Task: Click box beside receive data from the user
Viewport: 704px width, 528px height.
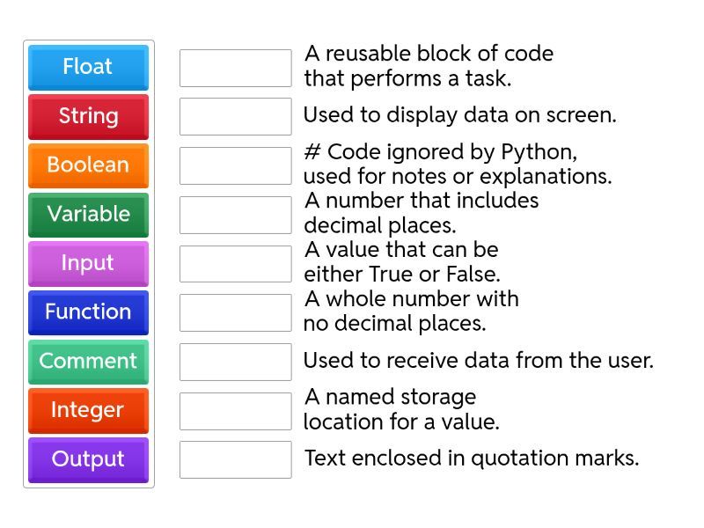Action: (235, 362)
